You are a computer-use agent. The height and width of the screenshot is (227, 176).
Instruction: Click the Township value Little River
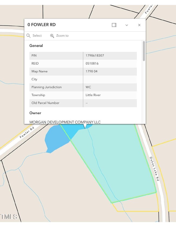93,95
